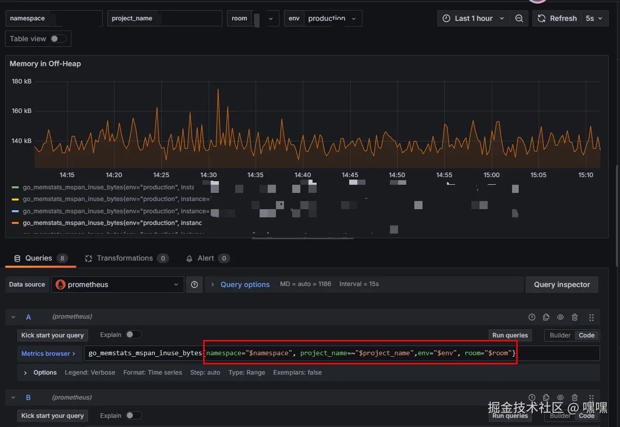
Task: Toggle the Explain switch for query B
Action: coord(134,415)
